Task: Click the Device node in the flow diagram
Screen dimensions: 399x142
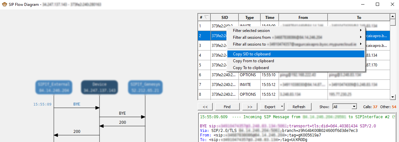Action: tap(100, 87)
